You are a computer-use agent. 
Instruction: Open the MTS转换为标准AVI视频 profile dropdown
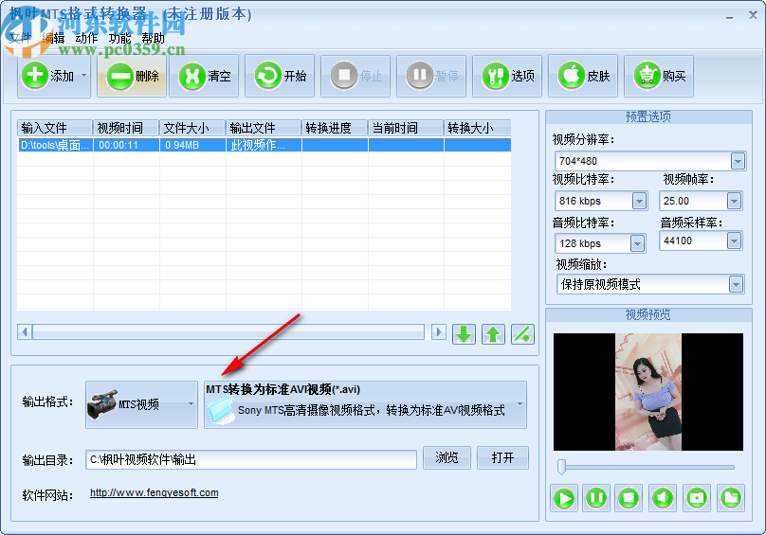tap(365, 404)
